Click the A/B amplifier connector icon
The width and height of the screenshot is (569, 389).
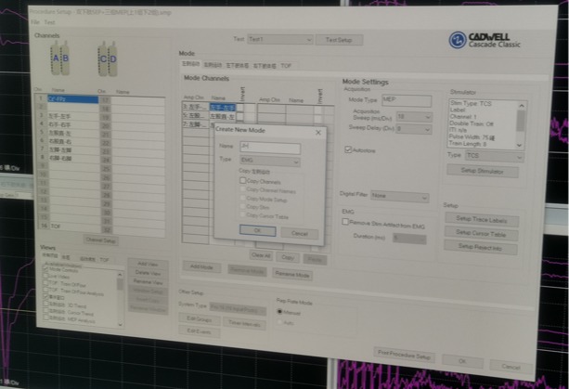[x=60, y=60]
